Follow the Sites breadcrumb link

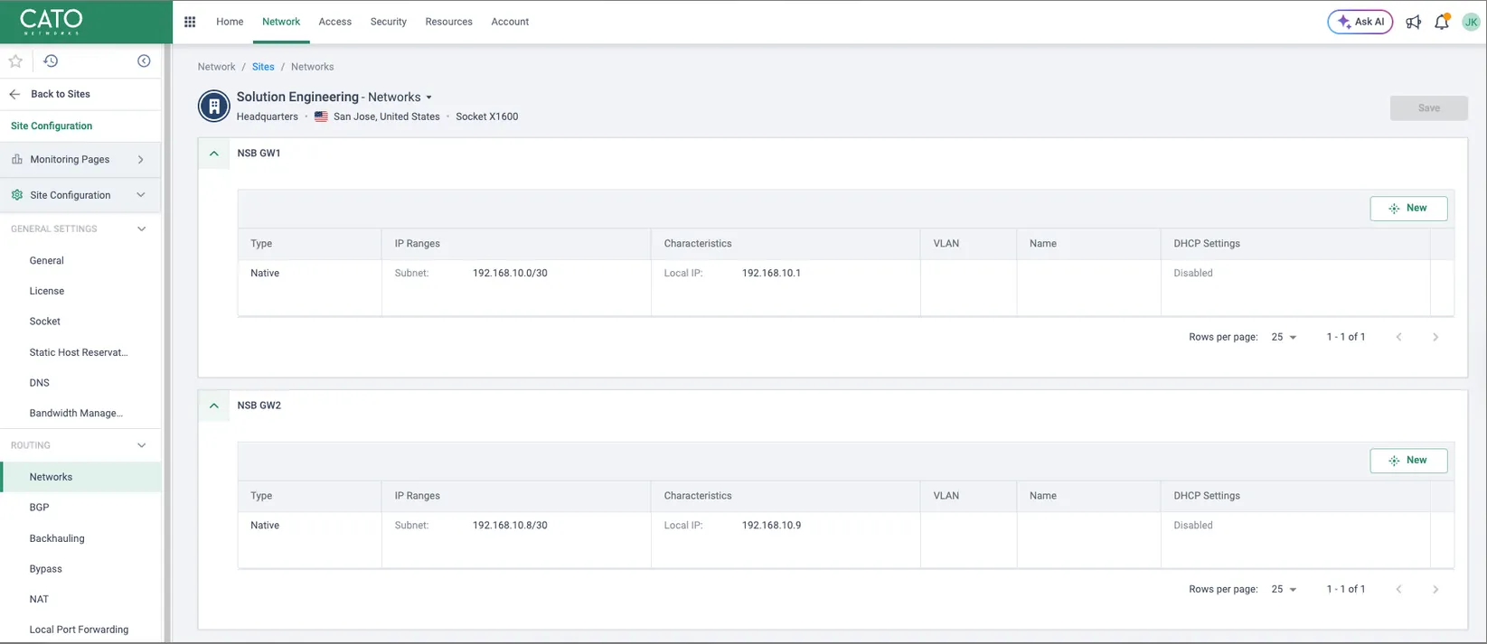263,67
